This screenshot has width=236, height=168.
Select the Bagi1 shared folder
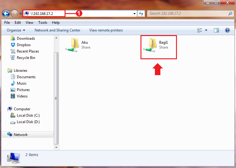(x=156, y=45)
